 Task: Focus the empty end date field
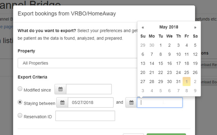pyautogui.click(x=160, y=103)
